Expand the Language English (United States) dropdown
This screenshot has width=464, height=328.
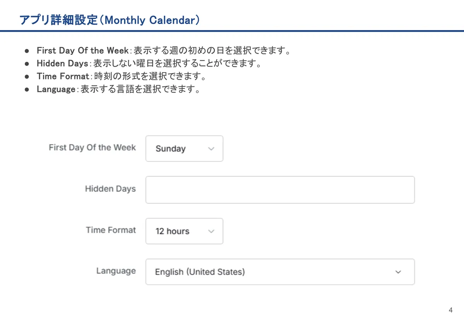(x=280, y=272)
